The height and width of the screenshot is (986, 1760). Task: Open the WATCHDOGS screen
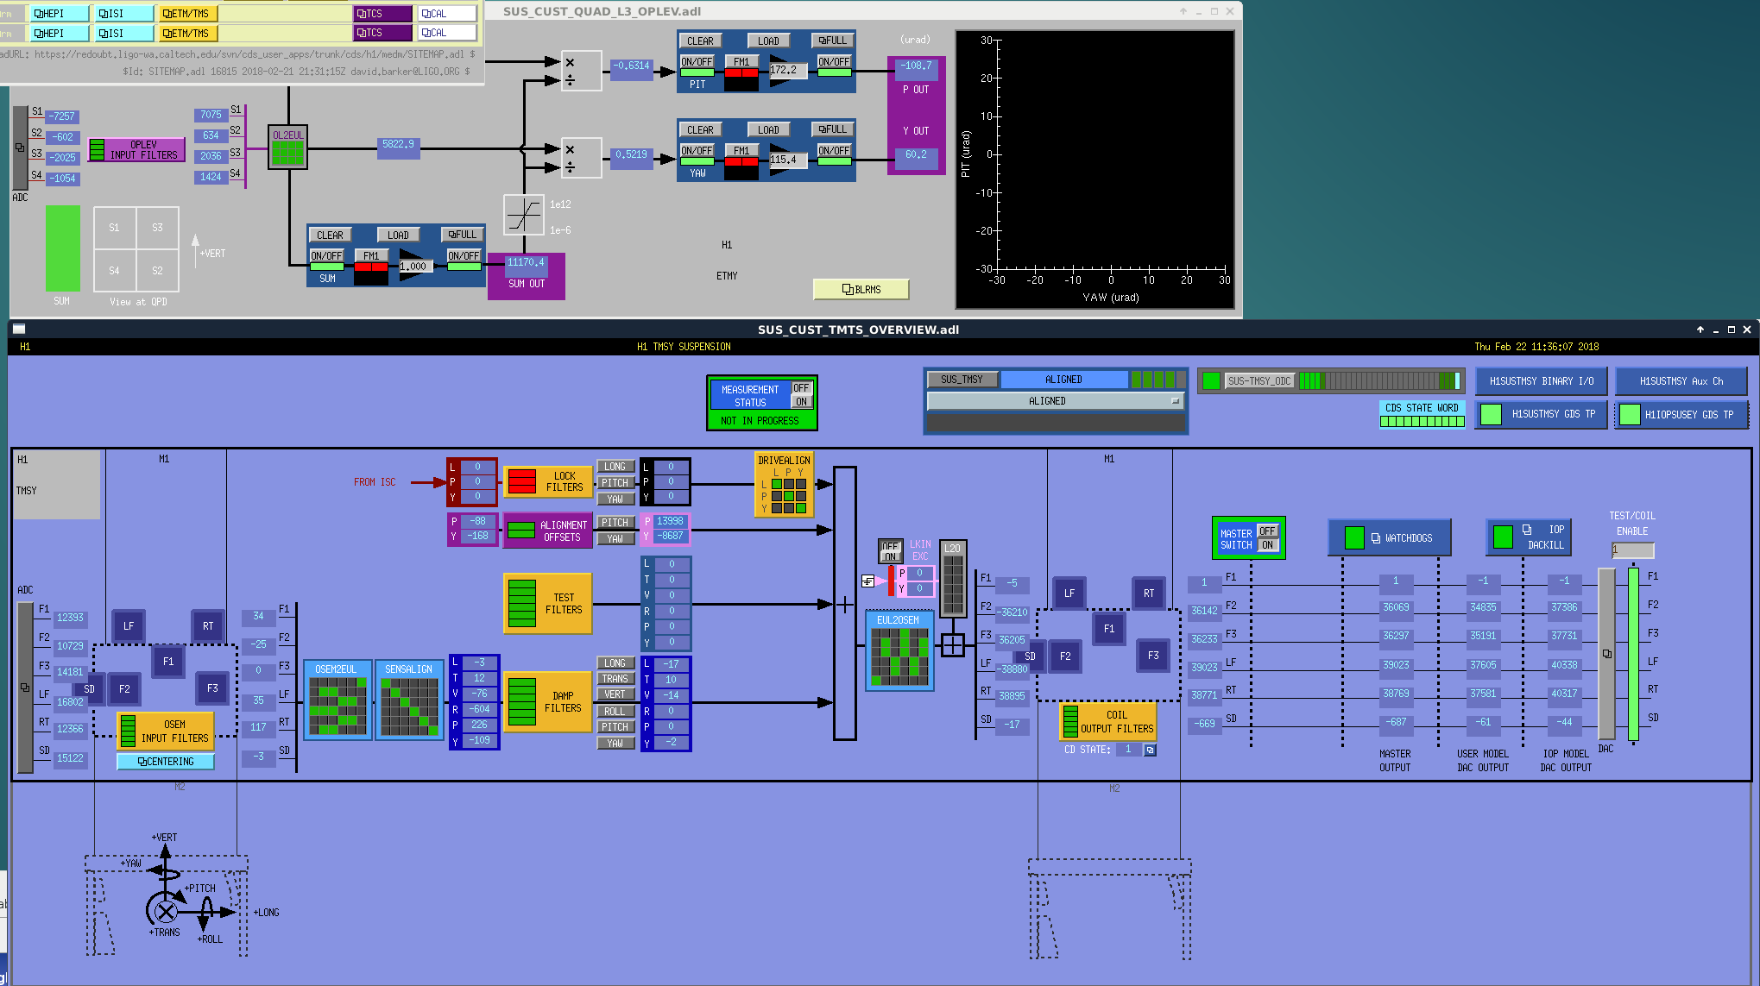click(x=1390, y=537)
